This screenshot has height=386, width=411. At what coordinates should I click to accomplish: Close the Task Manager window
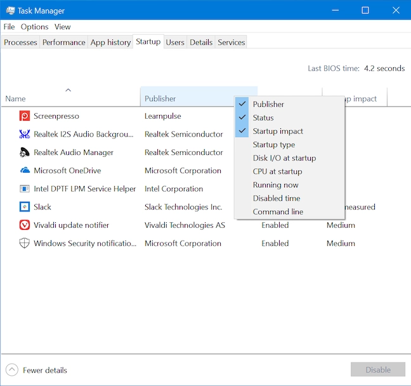(x=396, y=10)
